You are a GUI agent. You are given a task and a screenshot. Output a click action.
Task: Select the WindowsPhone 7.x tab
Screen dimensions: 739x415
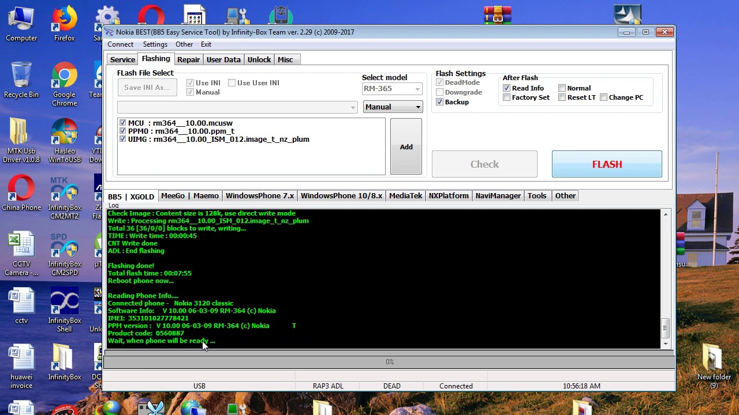260,196
